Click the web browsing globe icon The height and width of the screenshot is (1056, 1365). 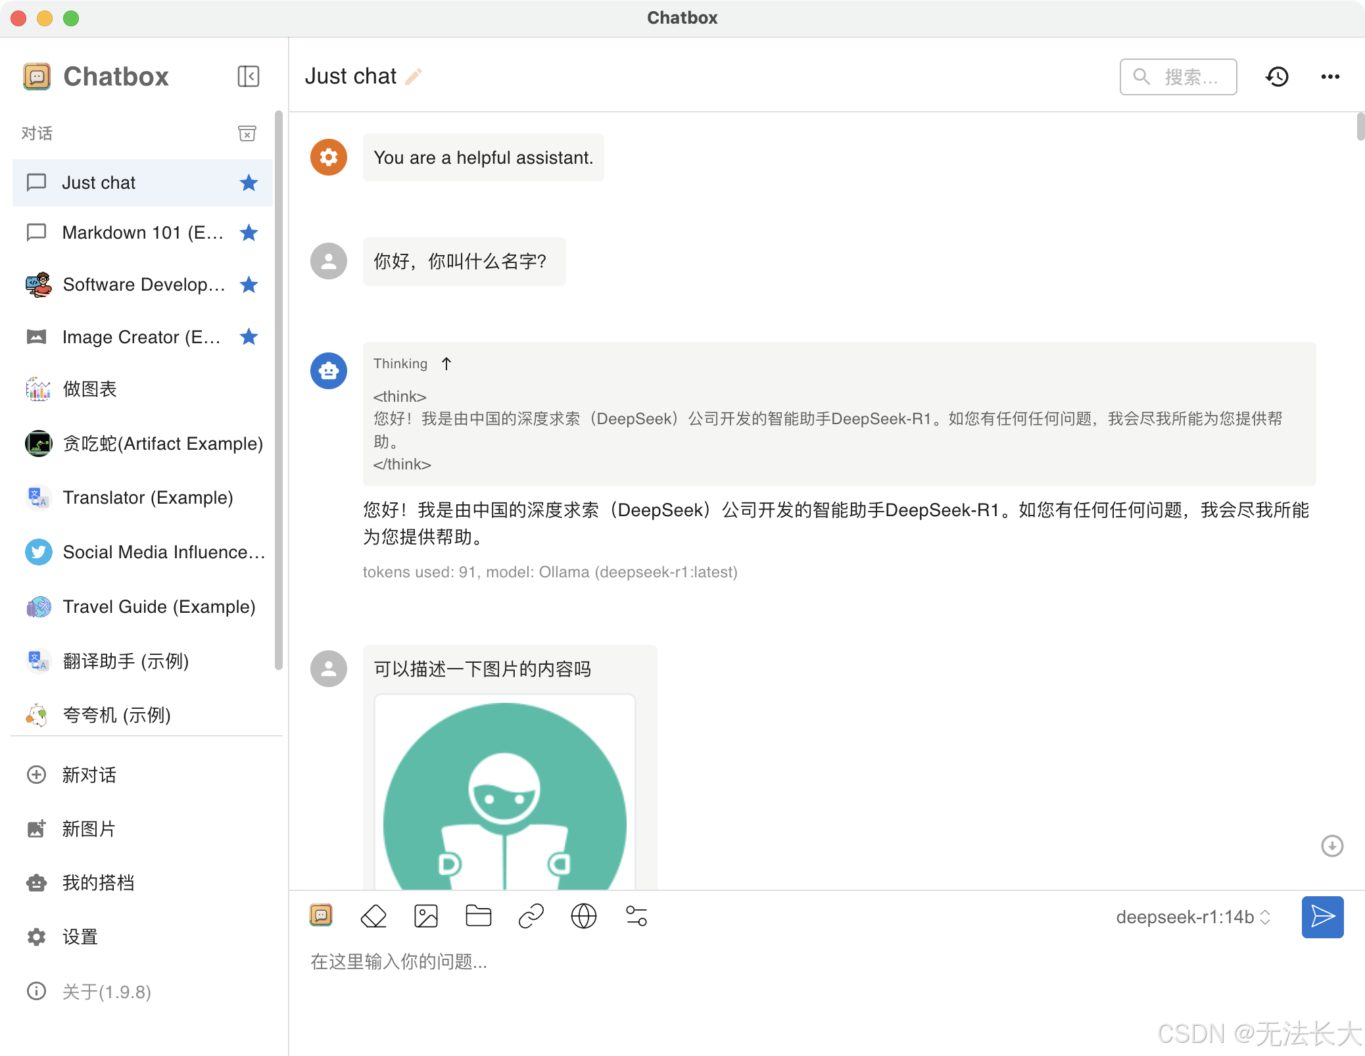click(x=583, y=916)
